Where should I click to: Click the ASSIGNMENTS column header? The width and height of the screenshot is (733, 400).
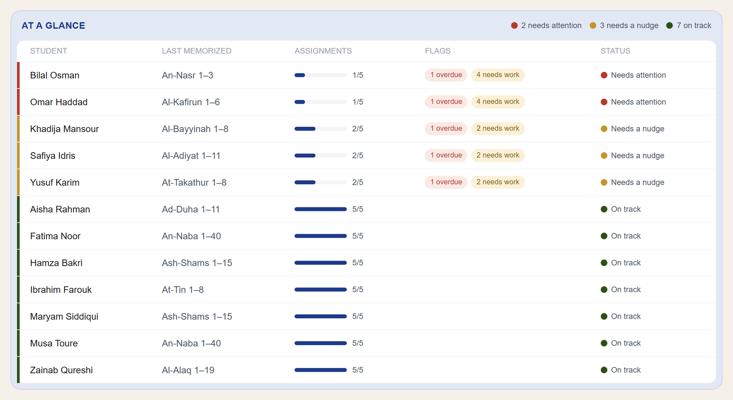coord(323,51)
